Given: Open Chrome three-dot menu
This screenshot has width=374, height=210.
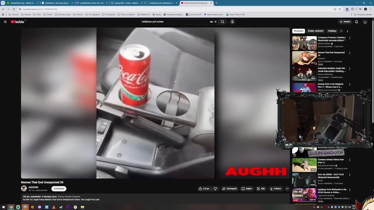Looking at the screenshot, I should coord(370,9).
